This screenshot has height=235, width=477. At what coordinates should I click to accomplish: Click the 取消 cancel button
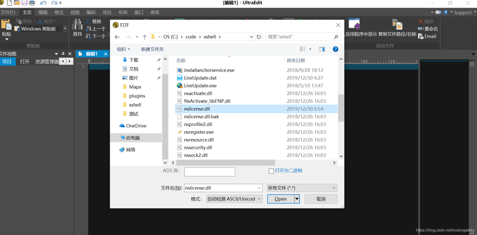pyautogui.click(x=321, y=199)
